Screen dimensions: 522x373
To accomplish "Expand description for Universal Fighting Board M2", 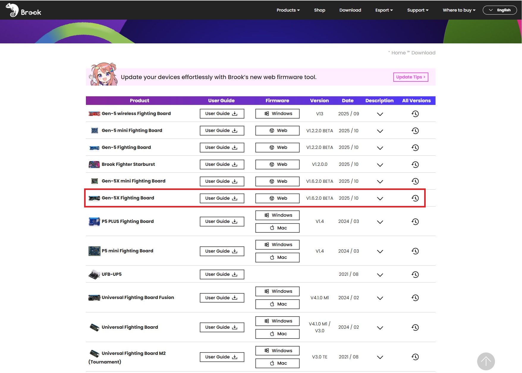I will click(380, 357).
